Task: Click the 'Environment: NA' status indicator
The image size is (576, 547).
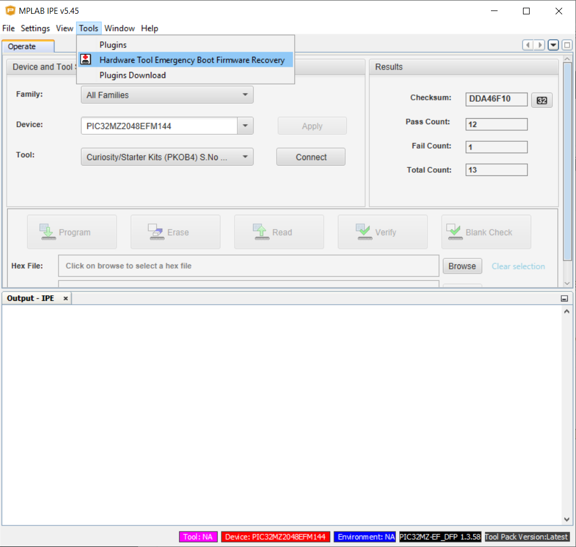Action: pyautogui.click(x=365, y=537)
